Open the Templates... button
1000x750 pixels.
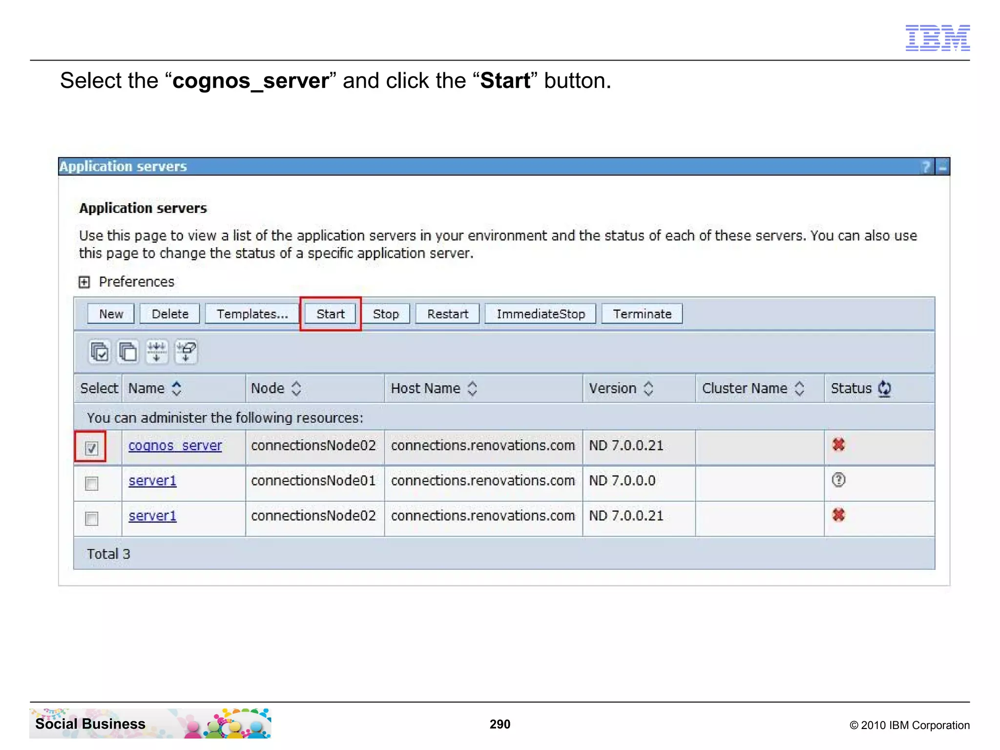(252, 314)
